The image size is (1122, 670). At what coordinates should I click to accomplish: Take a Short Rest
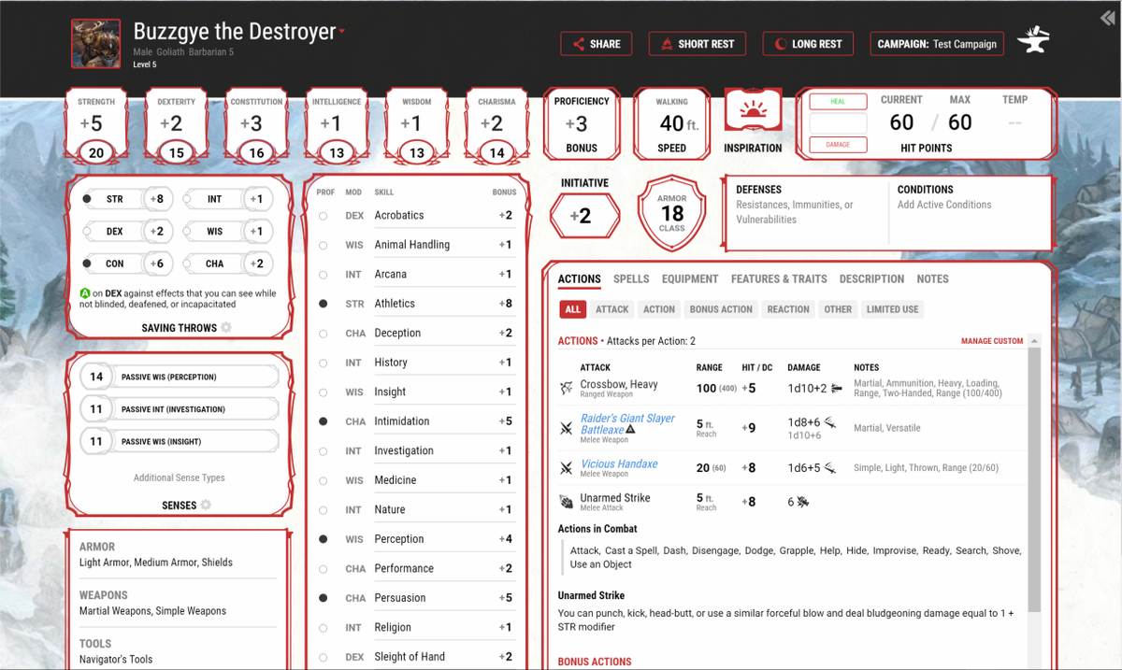click(x=698, y=44)
